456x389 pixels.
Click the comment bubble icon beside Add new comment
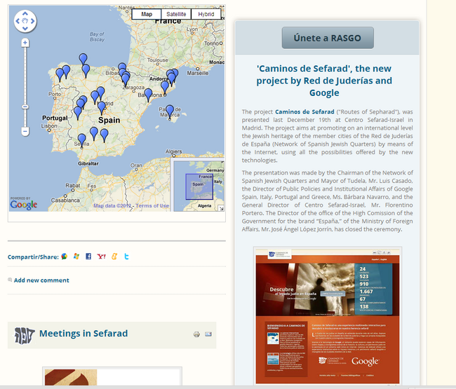click(10, 280)
